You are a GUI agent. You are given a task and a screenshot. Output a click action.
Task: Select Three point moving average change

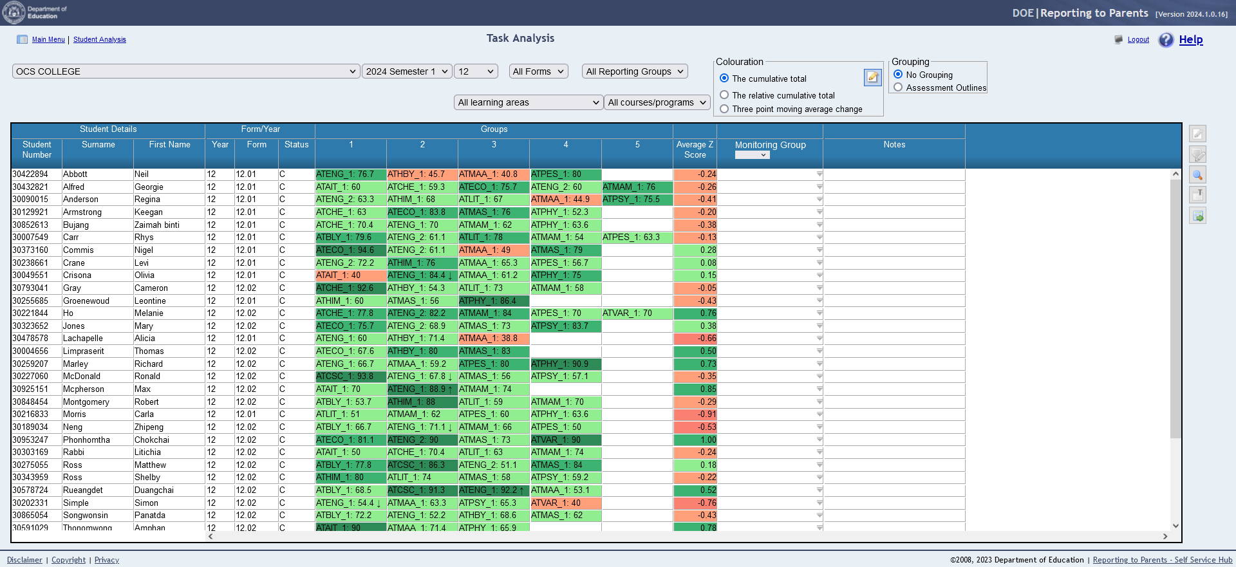coord(724,109)
